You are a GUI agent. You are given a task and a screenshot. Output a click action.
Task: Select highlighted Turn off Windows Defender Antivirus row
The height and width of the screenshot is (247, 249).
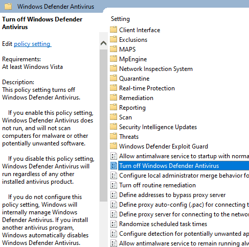(184, 166)
